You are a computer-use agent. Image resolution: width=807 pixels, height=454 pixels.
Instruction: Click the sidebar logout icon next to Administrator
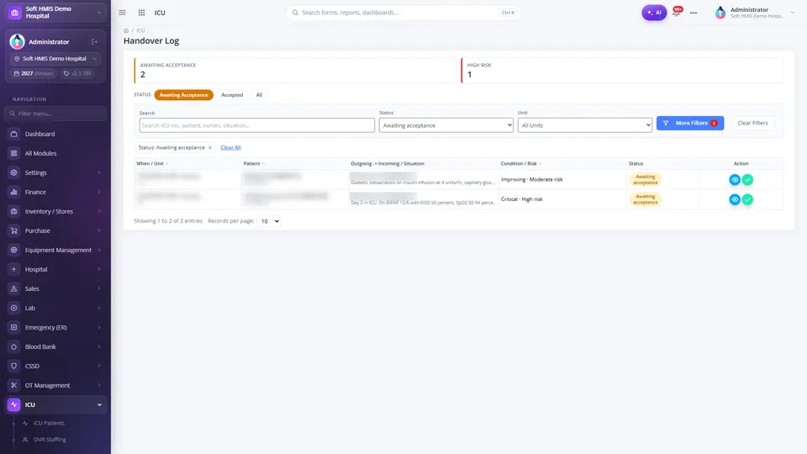point(95,42)
